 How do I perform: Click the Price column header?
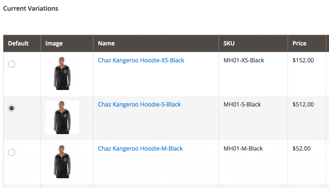(299, 43)
